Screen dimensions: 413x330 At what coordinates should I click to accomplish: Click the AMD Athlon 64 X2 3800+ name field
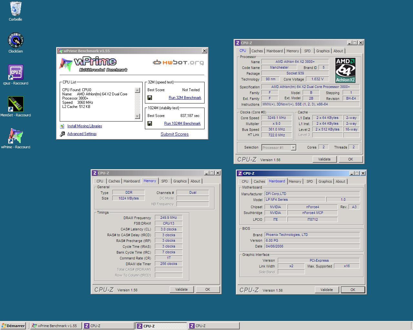[x=295, y=62]
